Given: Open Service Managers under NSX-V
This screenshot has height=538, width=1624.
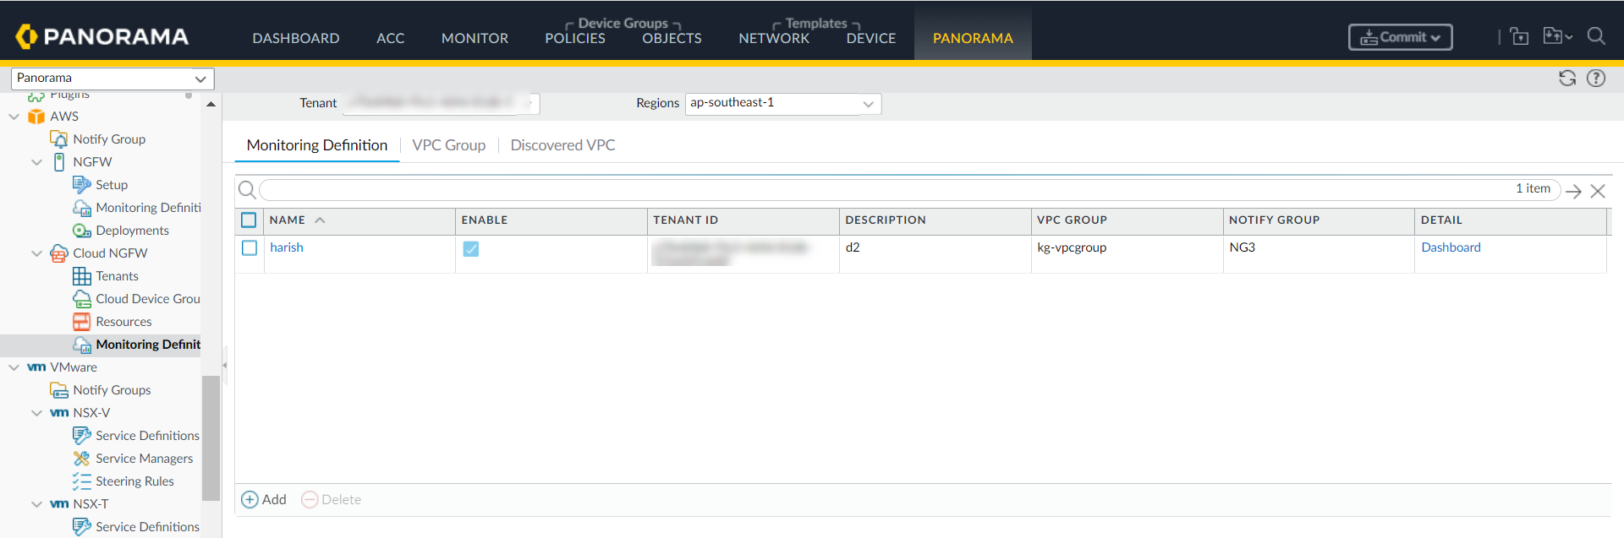Looking at the screenshot, I should tap(144, 459).
